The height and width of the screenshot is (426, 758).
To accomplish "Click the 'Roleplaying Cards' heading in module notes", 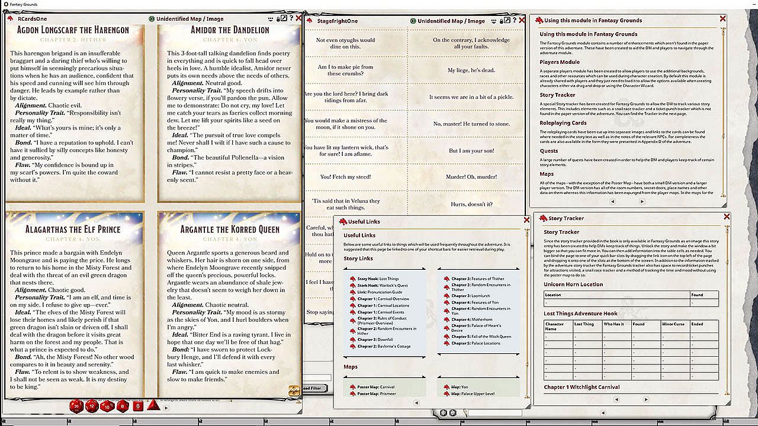I will (x=563, y=123).
